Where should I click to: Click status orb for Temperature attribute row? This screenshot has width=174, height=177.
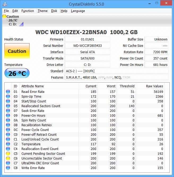8,144
